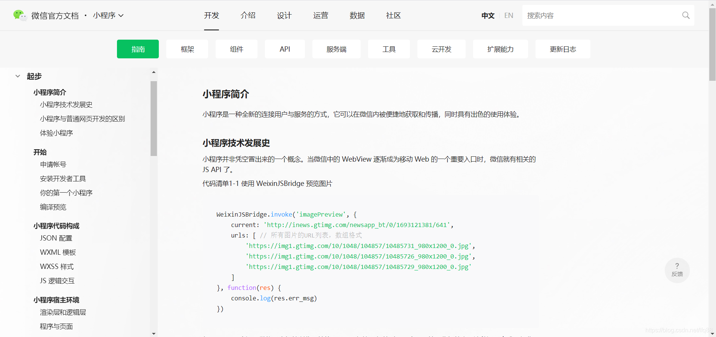
Task: Click the 'imagePreview' string in code
Action: tap(321, 214)
